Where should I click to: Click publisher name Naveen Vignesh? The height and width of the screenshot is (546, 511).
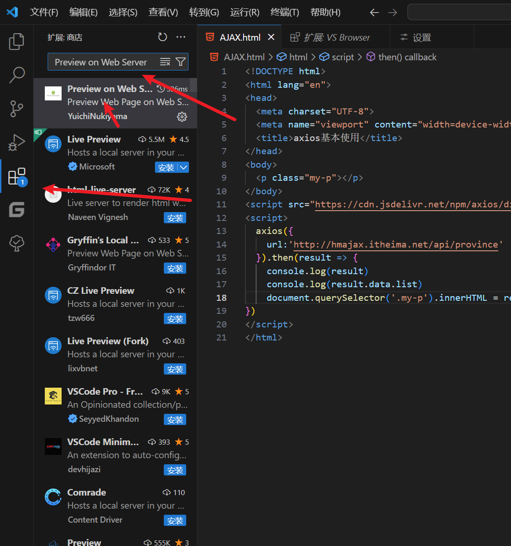(98, 217)
